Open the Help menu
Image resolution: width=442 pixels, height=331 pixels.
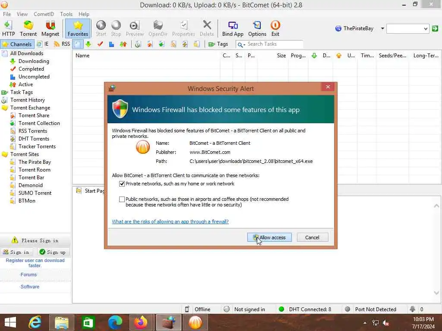point(84,14)
